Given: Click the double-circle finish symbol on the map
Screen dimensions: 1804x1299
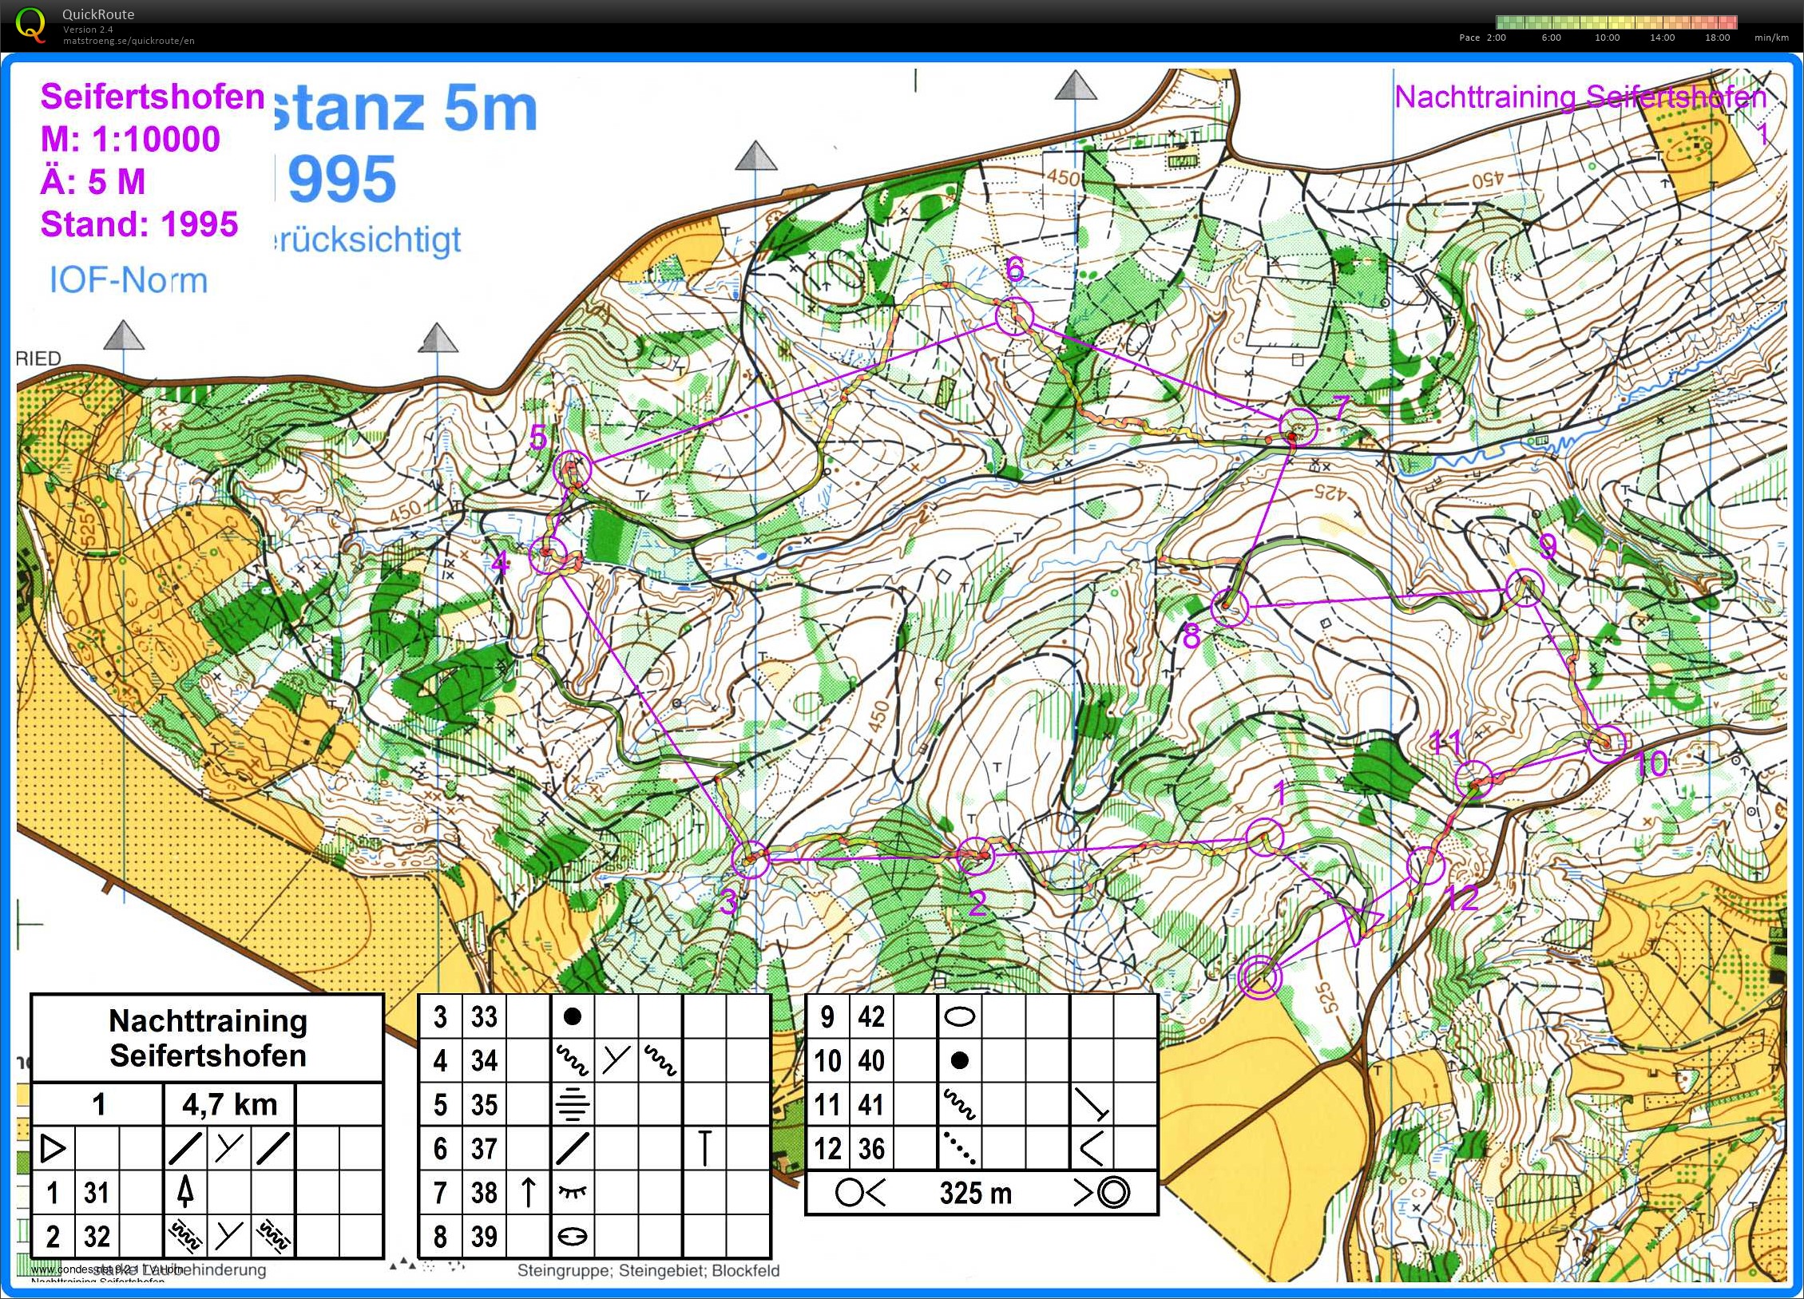Looking at the screenshot, I should [1259, 977].
